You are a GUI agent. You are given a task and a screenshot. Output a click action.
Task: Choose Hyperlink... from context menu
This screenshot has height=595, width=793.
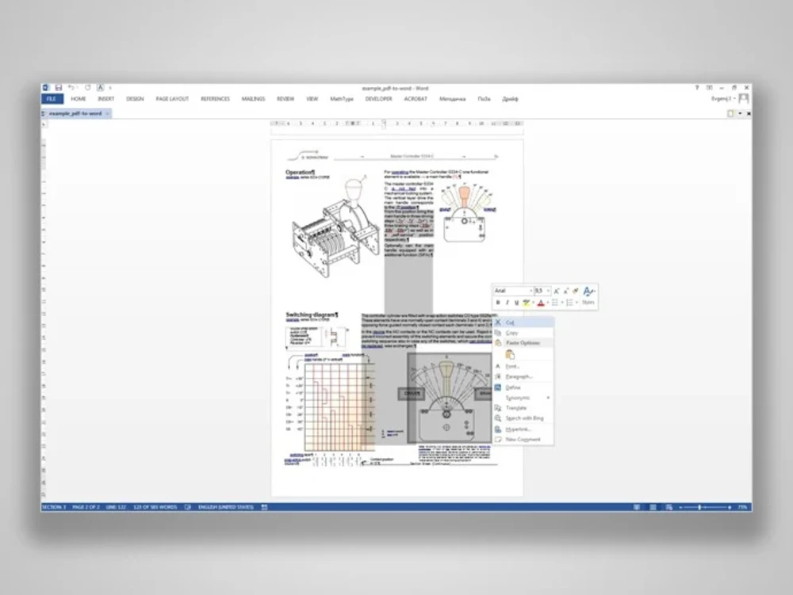(523, 429)
